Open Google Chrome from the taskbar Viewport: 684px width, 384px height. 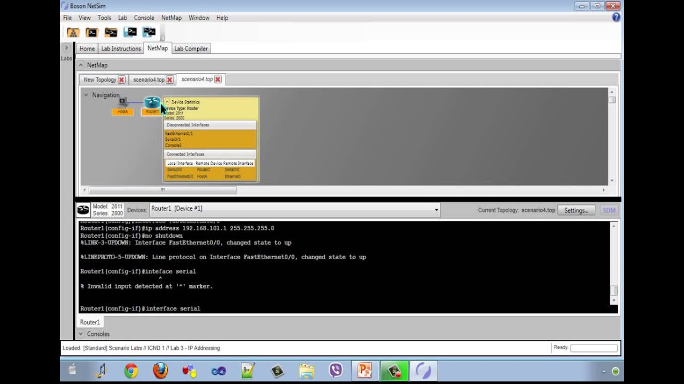tap(131, 371)
